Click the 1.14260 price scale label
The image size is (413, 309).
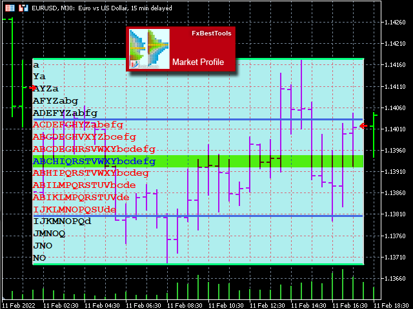395,23
